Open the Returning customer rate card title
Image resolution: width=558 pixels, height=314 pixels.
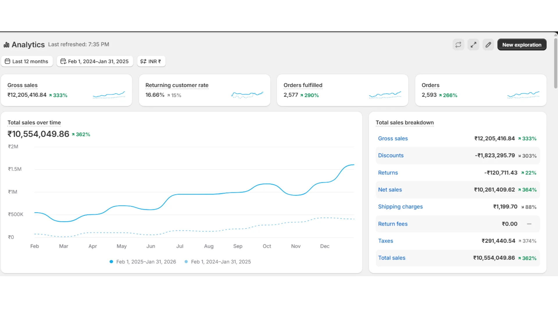tap(177, 85)
